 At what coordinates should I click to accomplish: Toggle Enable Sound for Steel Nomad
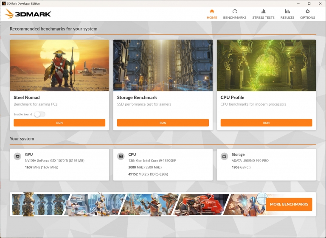[x=39, y=114]
